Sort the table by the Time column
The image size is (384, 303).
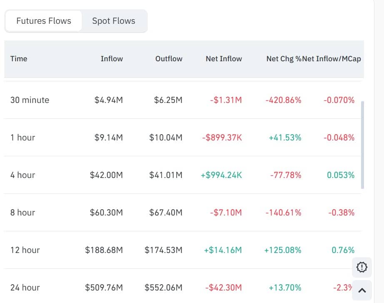pyautogui.click(x=19, y=59)
